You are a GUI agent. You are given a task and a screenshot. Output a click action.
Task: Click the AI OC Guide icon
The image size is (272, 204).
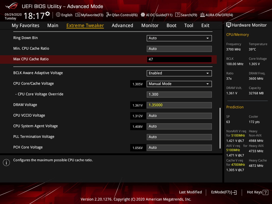[x=143, y=15]
